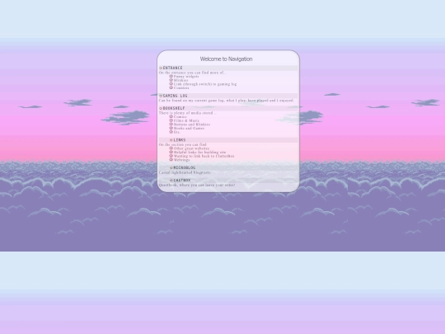This screenshot has height=334, width=445.
Task: Click the icon beside ENTRANCE heading
Action: click(161, 68)
